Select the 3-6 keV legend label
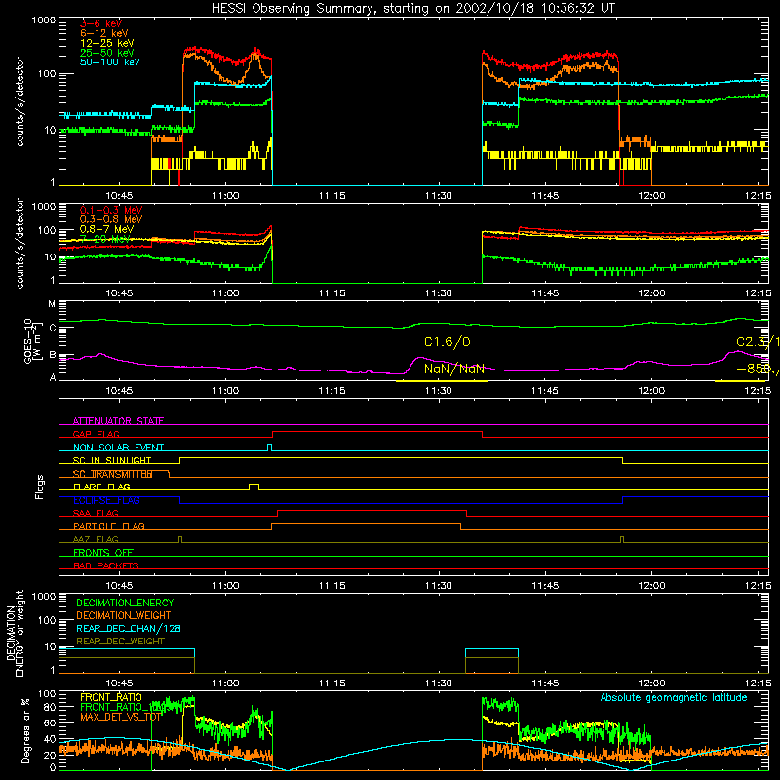The width and height of the screenshot is (780, 780). pos(101,23)
